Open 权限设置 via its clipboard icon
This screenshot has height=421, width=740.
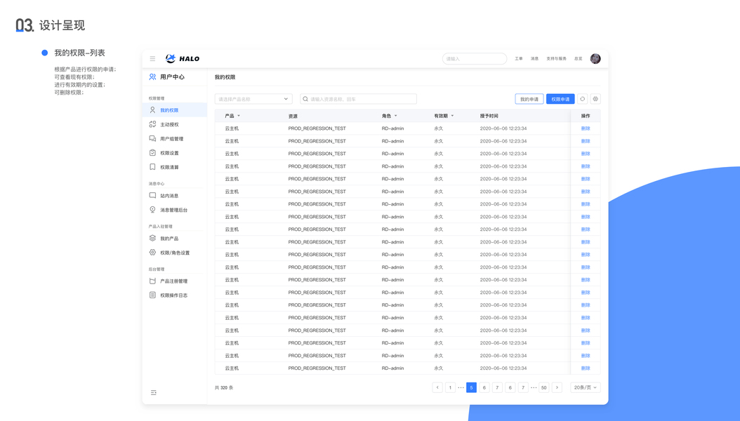click(152, 153)
